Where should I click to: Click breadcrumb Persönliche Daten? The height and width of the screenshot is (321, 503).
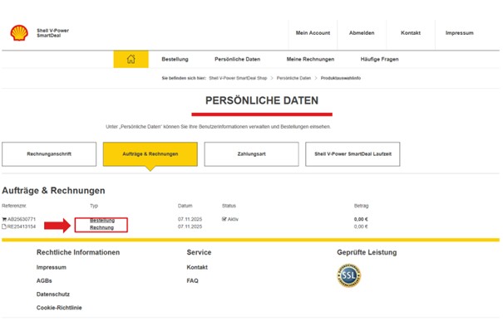(x=293, y=78)
